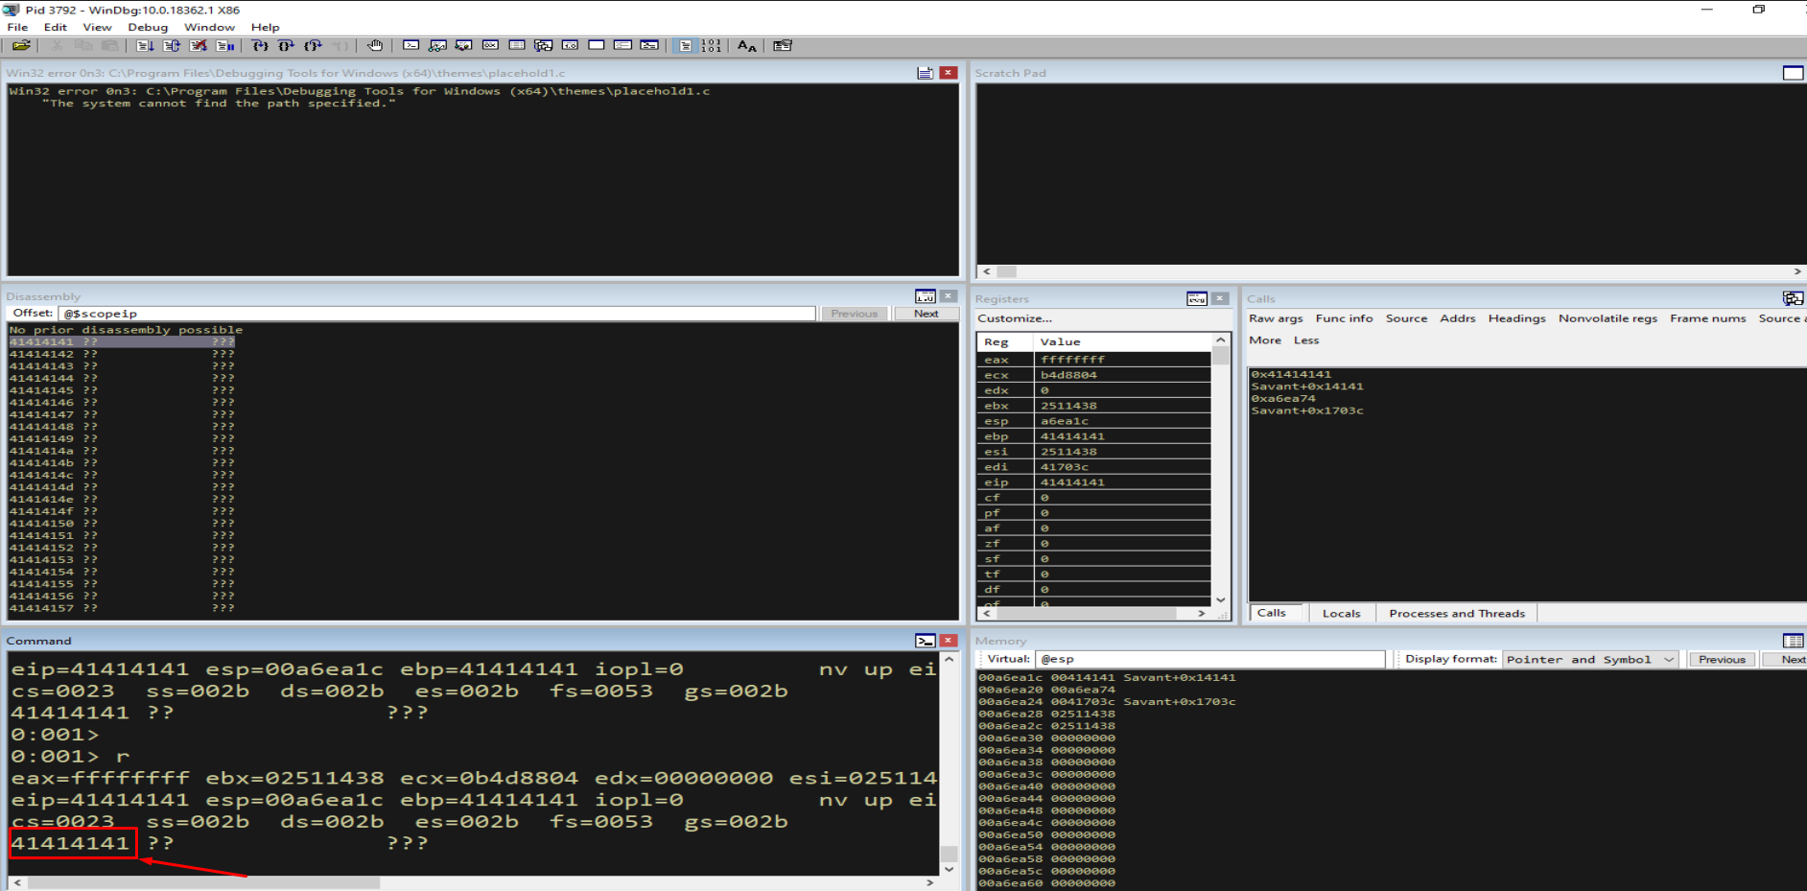The height and width of the screenshot is (891, 1807).
Task: Click the breakpoint hand icon in toolbar
Action: (x=375, y=45)
